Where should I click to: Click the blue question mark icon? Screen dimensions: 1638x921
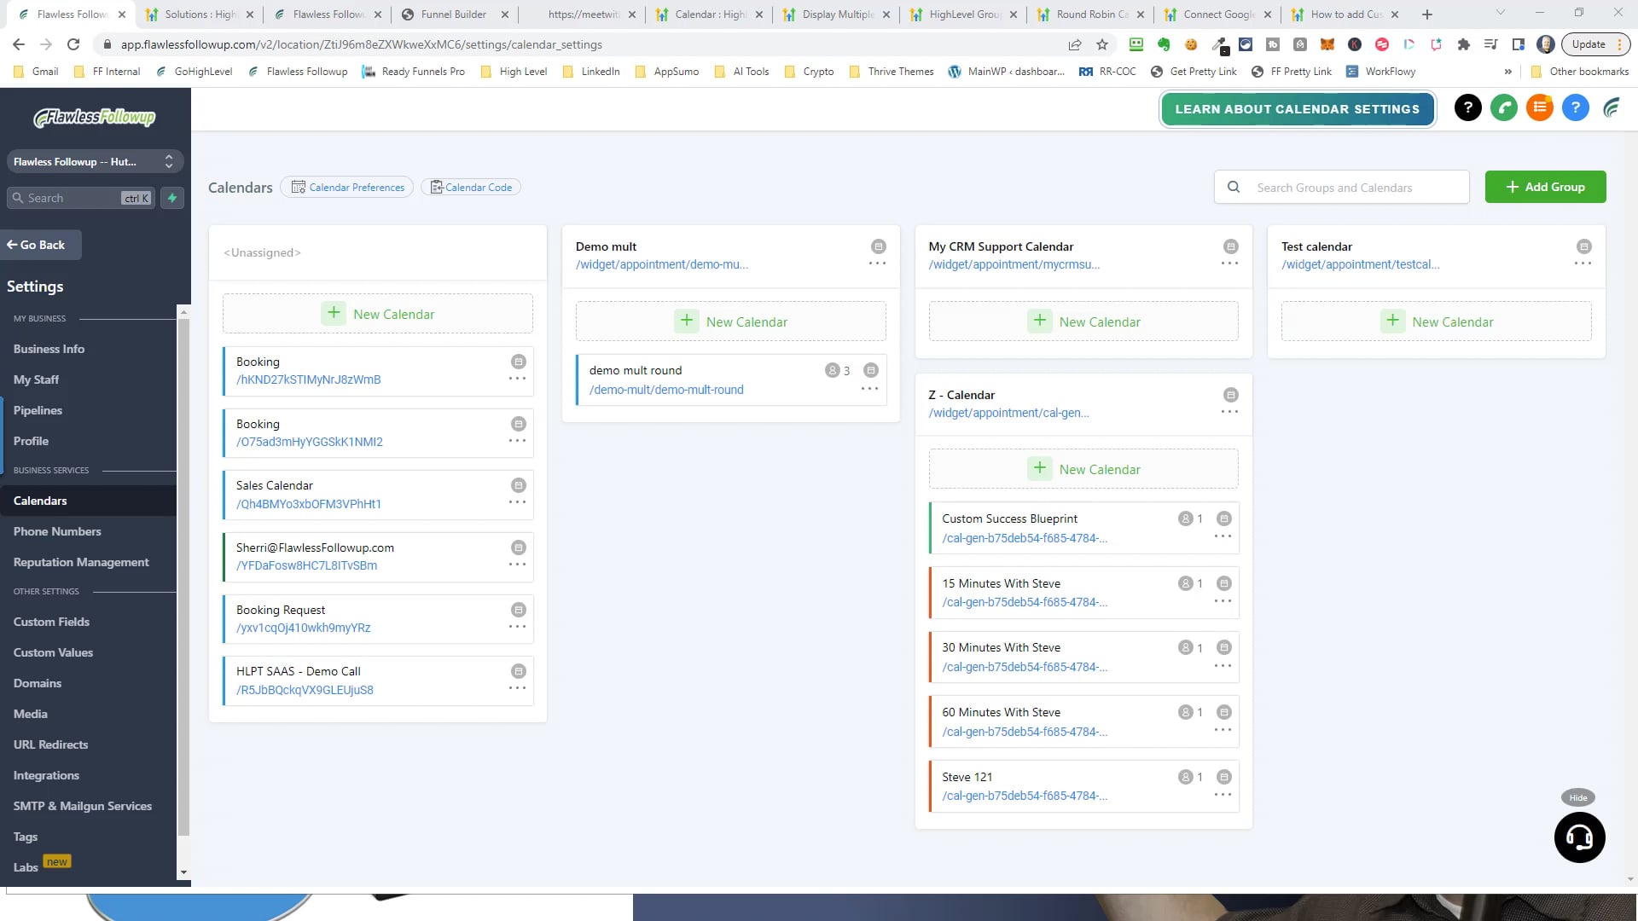(1576, 108)
